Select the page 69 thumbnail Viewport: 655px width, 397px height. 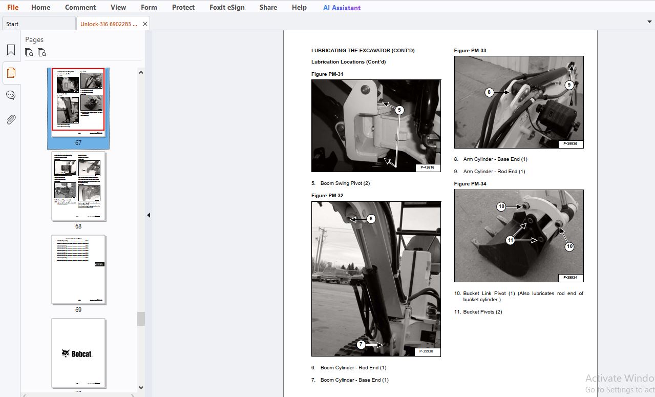78,270
